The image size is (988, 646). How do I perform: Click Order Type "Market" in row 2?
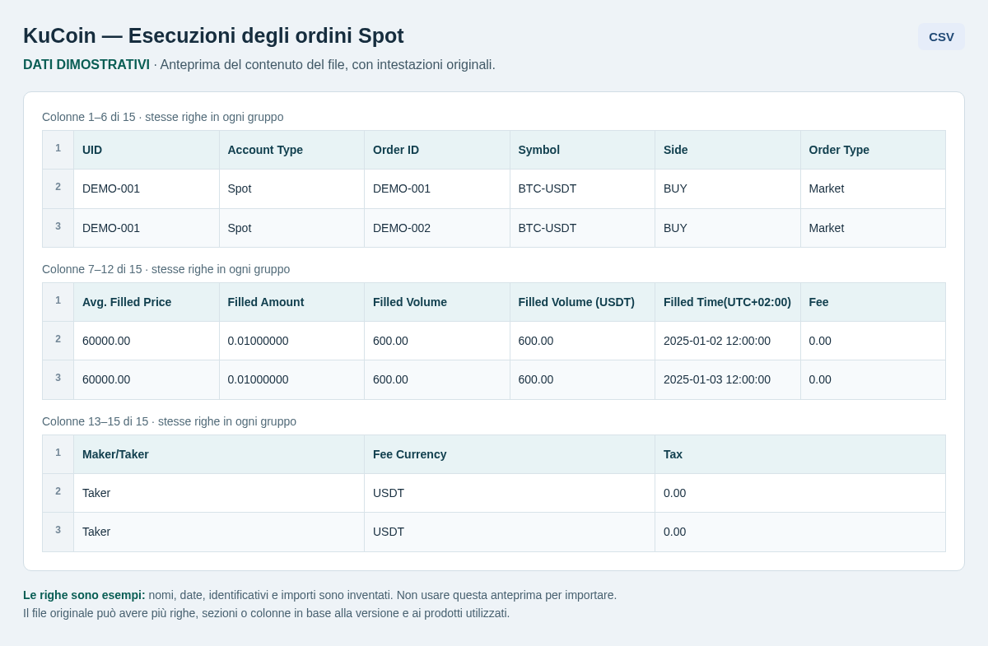tap(874, 188)
